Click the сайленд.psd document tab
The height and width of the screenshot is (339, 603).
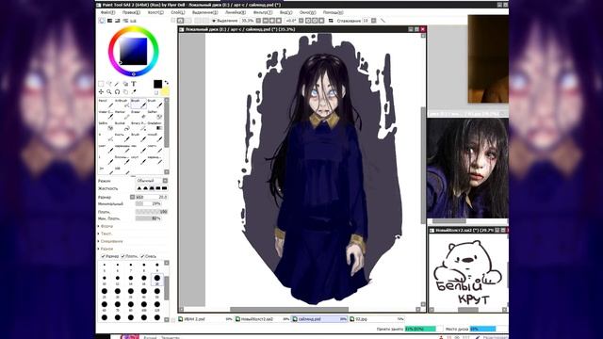pyautogui.click(x=319, y=319)
